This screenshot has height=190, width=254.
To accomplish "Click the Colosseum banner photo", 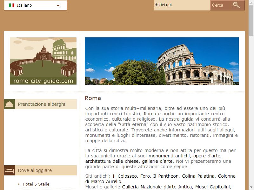I will 162,61.
